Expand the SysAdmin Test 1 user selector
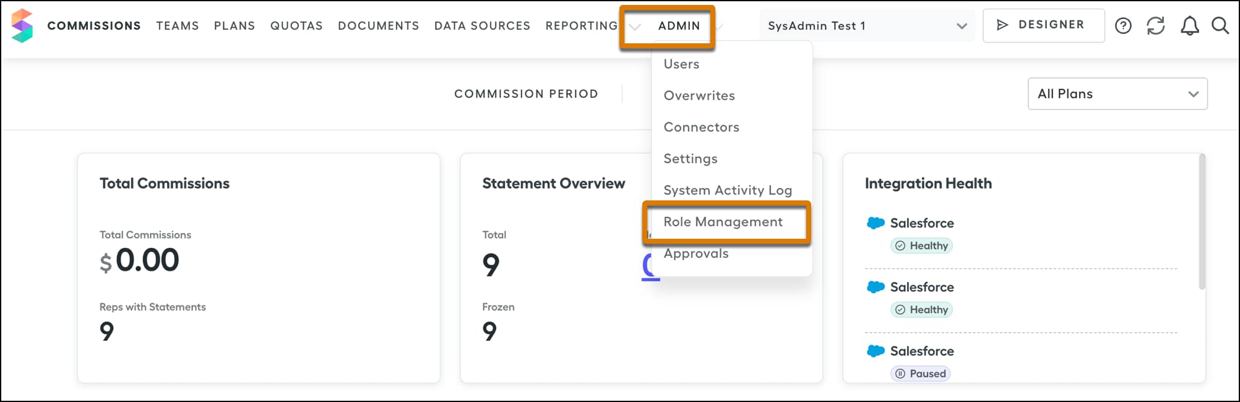The height and width of the screenshot is (402, 1240). 867,25
